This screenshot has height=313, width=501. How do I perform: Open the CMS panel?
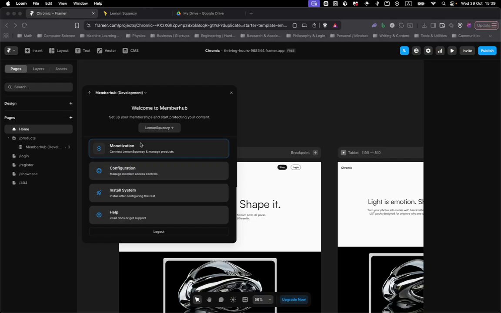coord(130,50)
